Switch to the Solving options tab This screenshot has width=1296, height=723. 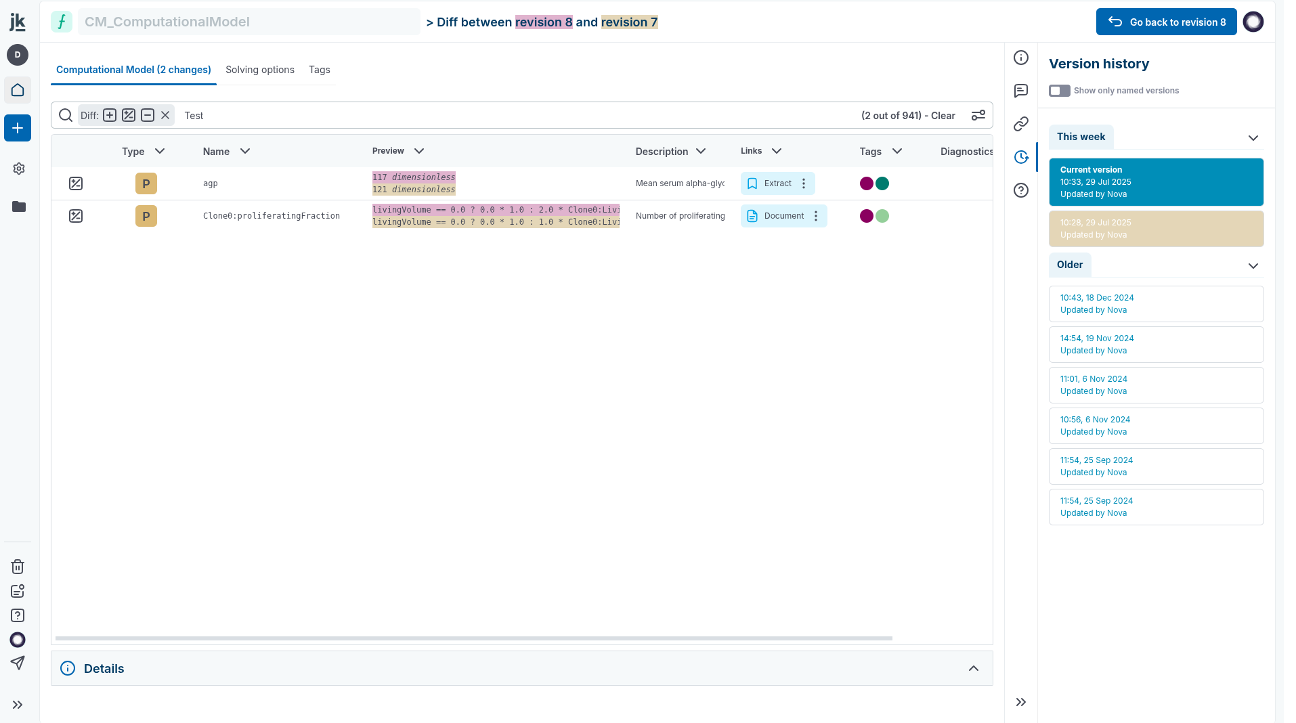(x=260, y=70)
